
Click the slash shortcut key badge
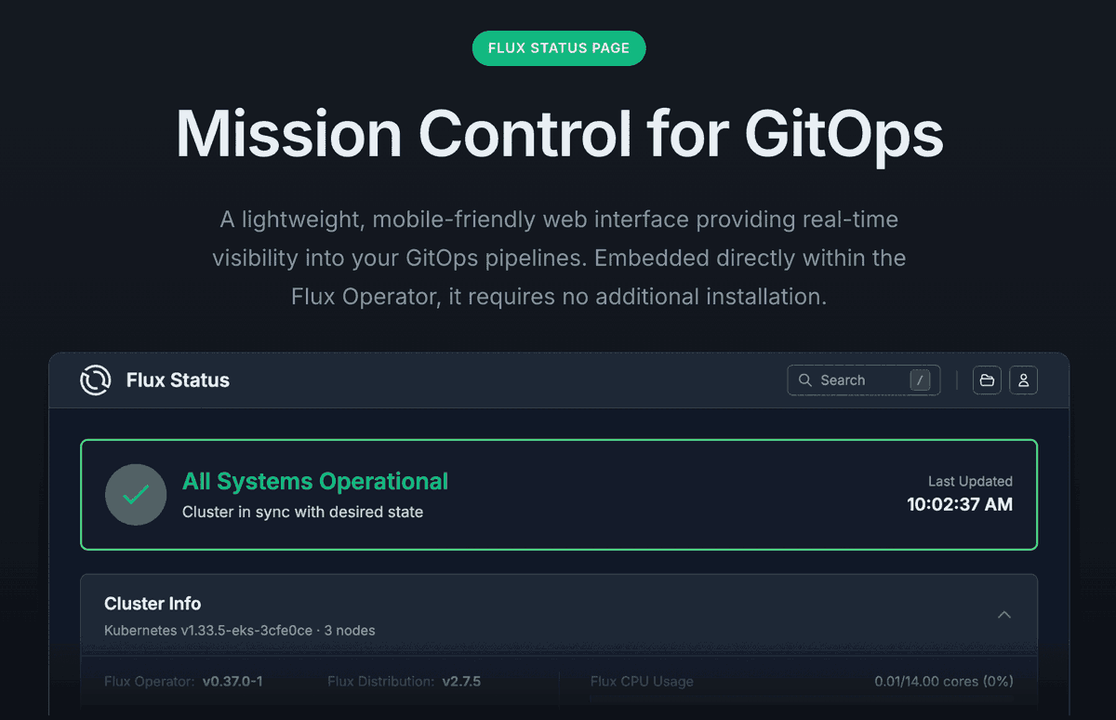click(920, 380)
